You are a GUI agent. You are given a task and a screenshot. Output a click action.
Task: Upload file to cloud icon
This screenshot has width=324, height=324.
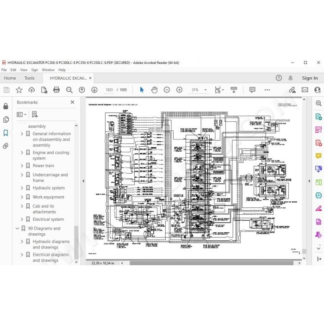point(31,90)
